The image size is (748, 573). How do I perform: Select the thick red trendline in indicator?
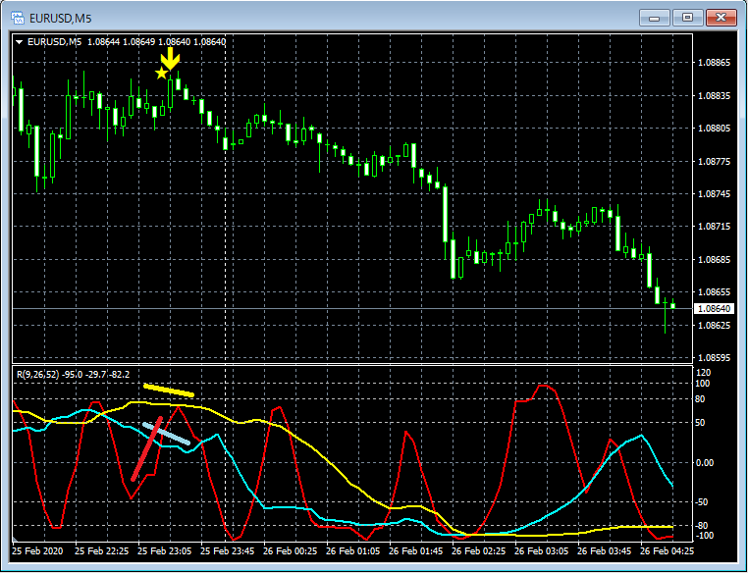[147, 449]
